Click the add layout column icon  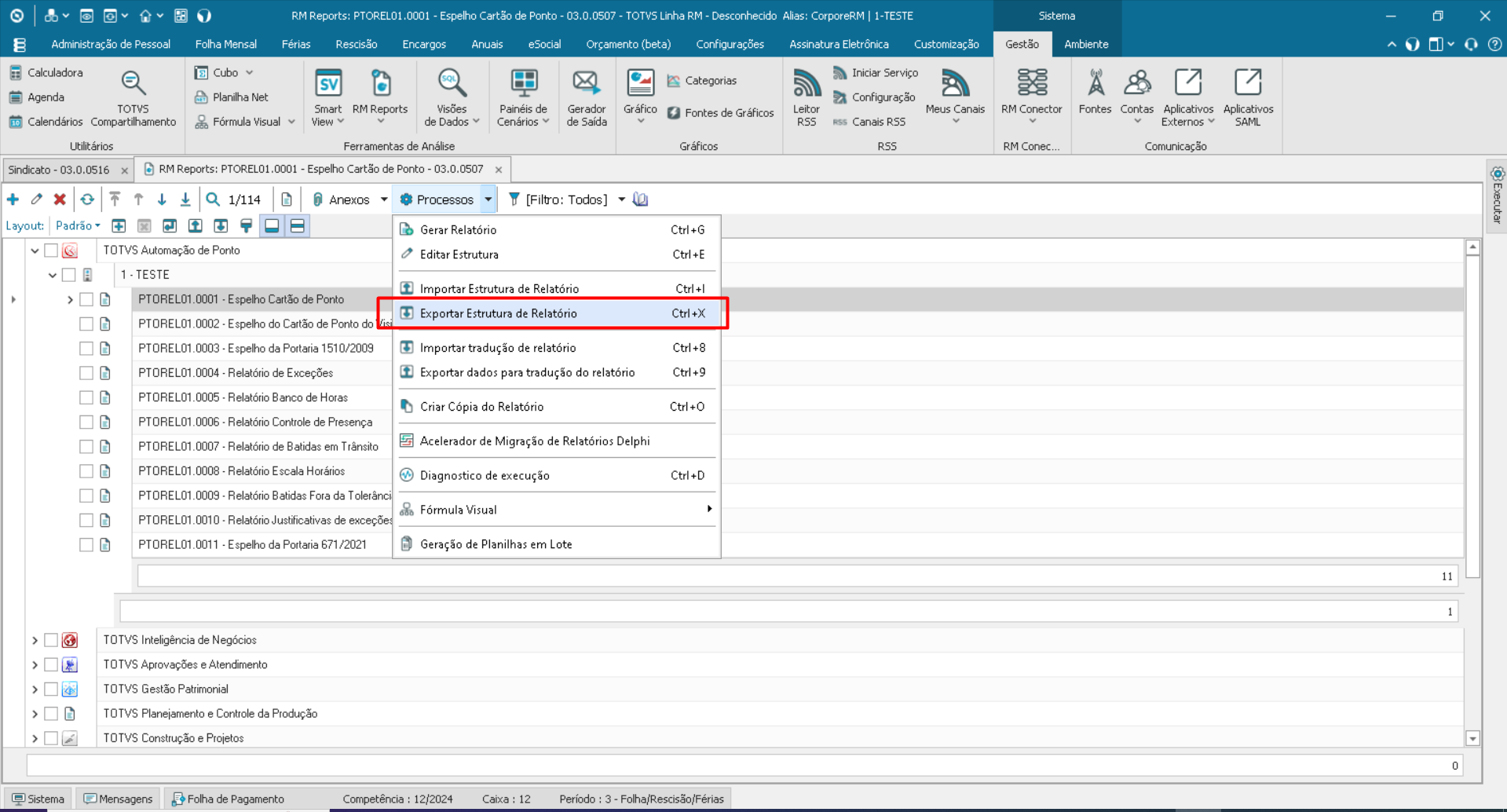coord(119,226)
